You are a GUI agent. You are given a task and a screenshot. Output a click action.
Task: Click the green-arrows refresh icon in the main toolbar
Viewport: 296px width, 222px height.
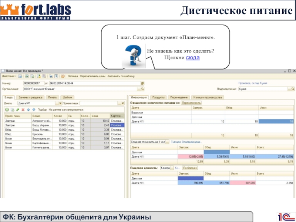(x=27, y=76)
